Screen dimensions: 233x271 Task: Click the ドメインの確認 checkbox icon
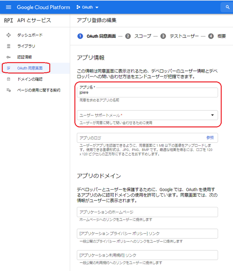[8, 79]
